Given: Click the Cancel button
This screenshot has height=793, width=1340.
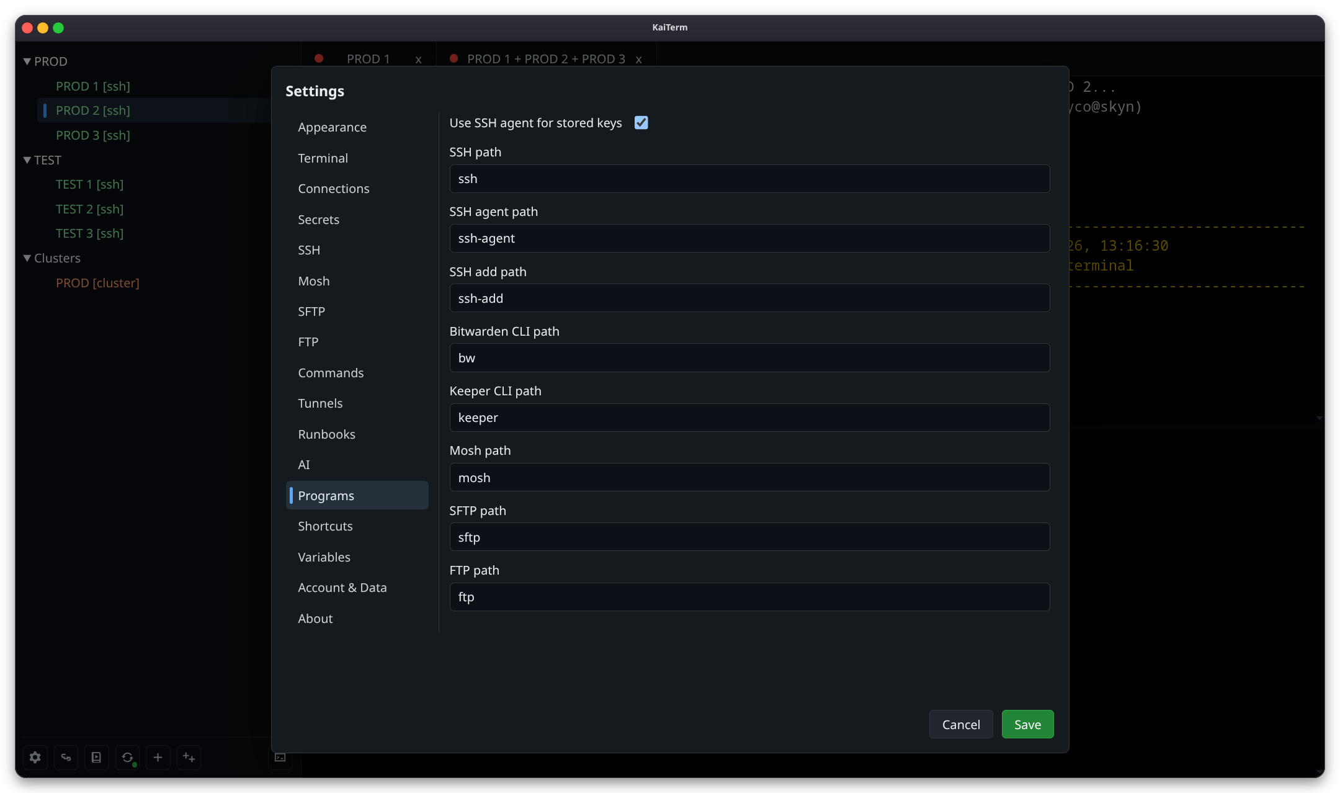Looking at the screenshot, I should 961,724.
